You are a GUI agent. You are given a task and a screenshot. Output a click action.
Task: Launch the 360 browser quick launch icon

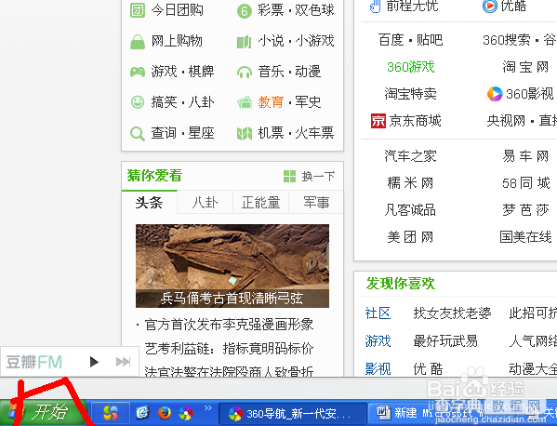click(x=186, y=413)
